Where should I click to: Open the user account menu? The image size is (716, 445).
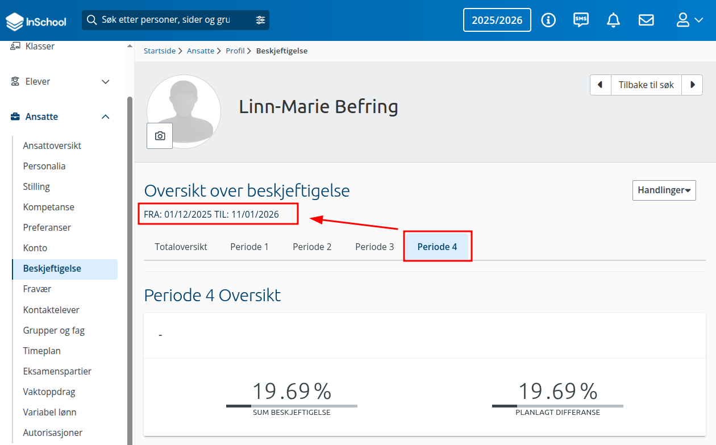click(x=689, y=20)
